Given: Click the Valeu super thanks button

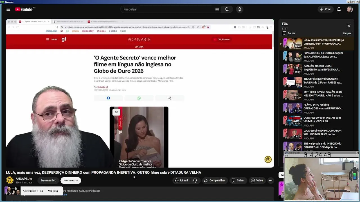Looking at the screenshot, I should (x=257, y=180).
